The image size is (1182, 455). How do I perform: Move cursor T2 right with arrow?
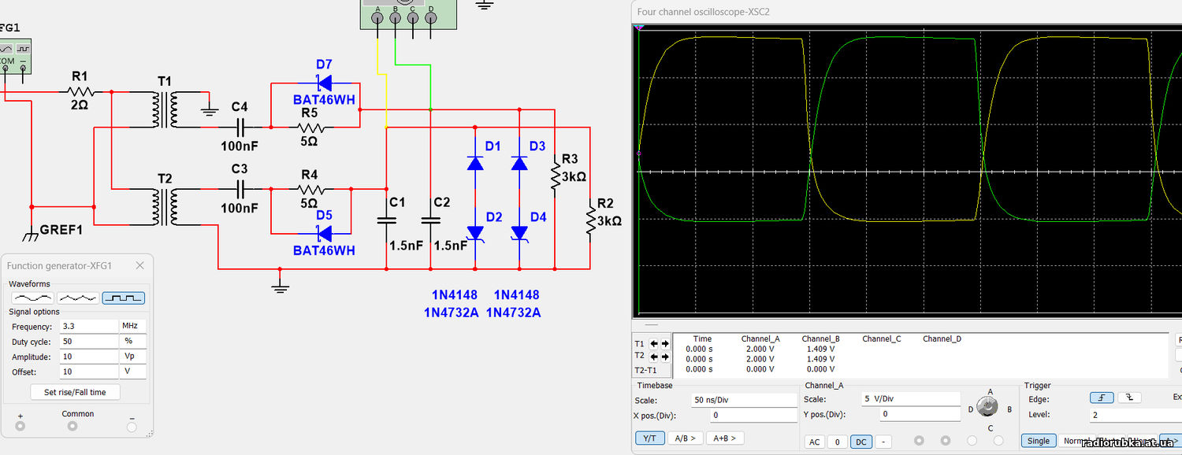(x=665, y=356)
